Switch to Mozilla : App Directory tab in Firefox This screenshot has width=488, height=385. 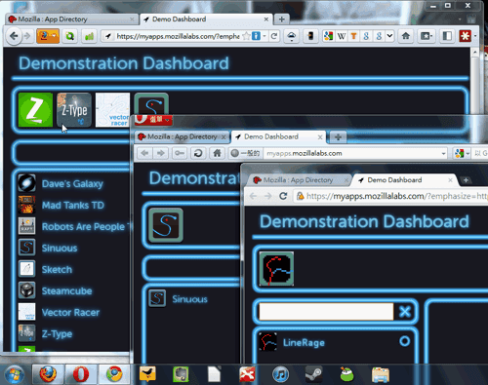71,19
